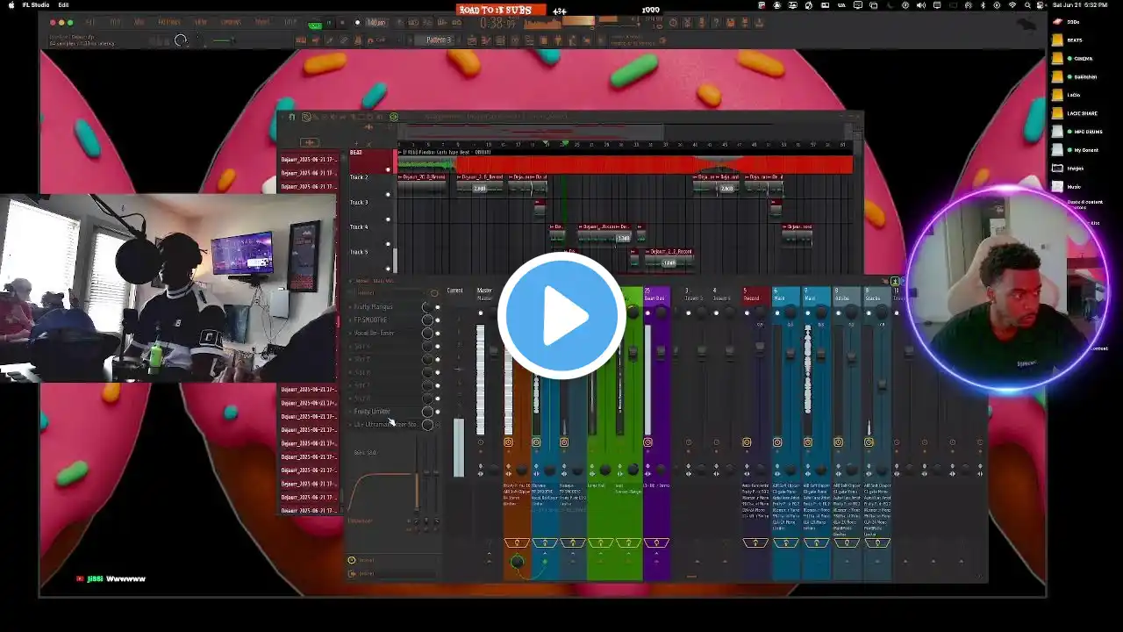Screen dimensions: 1123x632
Task: Open the FP-SMOOTHE plugin from the slot list
Action: click(370, 320)
